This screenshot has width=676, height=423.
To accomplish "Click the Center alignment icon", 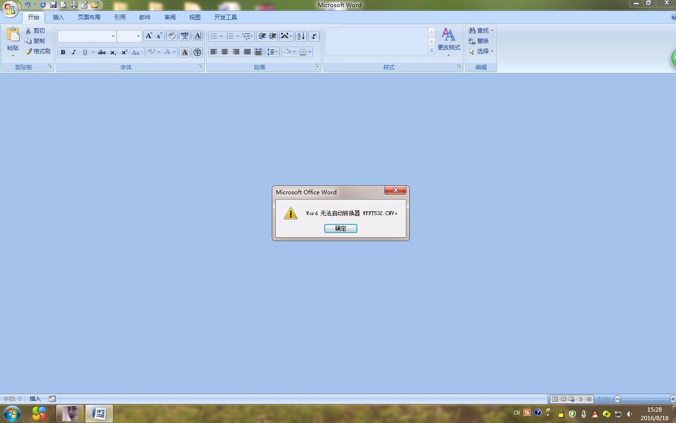I will (x=225, y=52).
